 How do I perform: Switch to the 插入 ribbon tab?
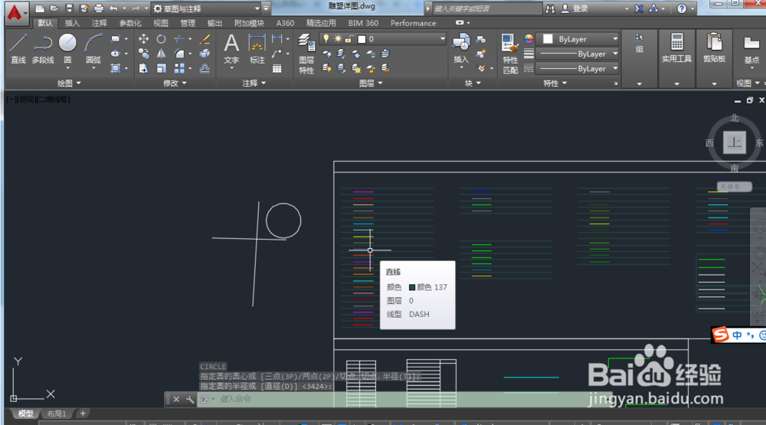point(72,23)
